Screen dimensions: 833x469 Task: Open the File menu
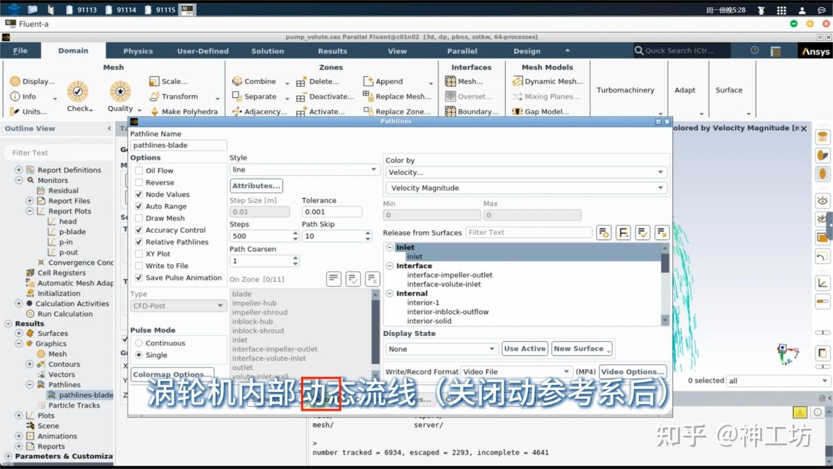point(20,51)
